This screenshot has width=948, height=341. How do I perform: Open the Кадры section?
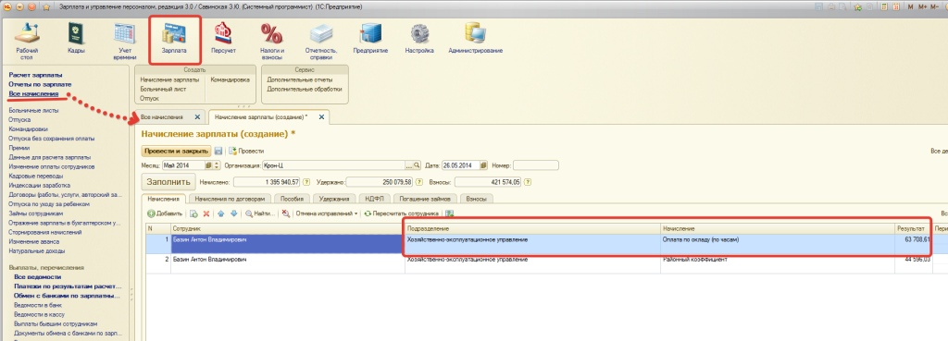tap(76, 38)
